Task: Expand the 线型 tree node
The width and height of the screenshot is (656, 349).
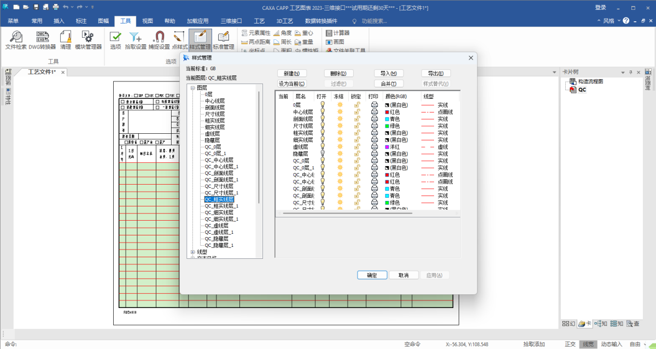Action: click(x=192, y=252)
